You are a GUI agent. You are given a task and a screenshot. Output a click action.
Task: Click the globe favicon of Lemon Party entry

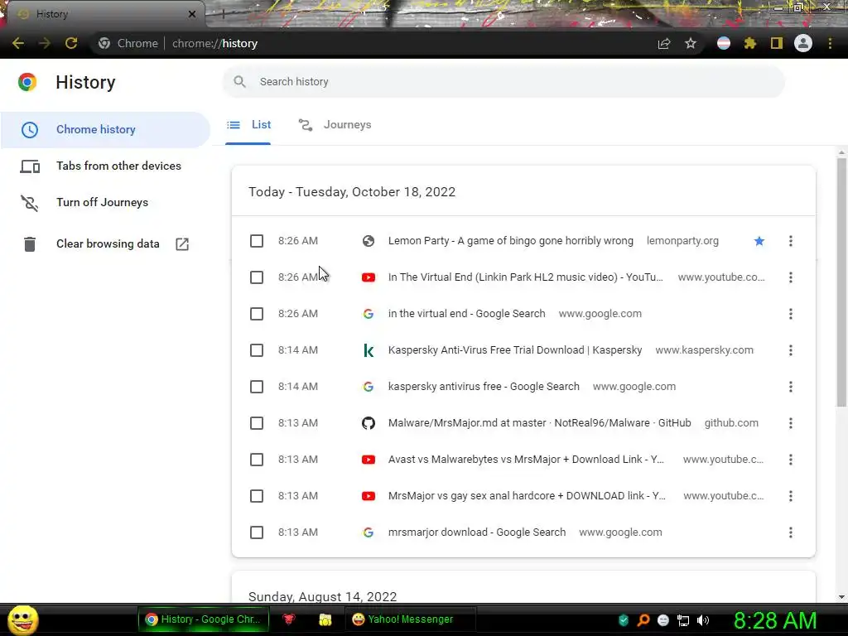pyautogui.click(x=369, y=241)
